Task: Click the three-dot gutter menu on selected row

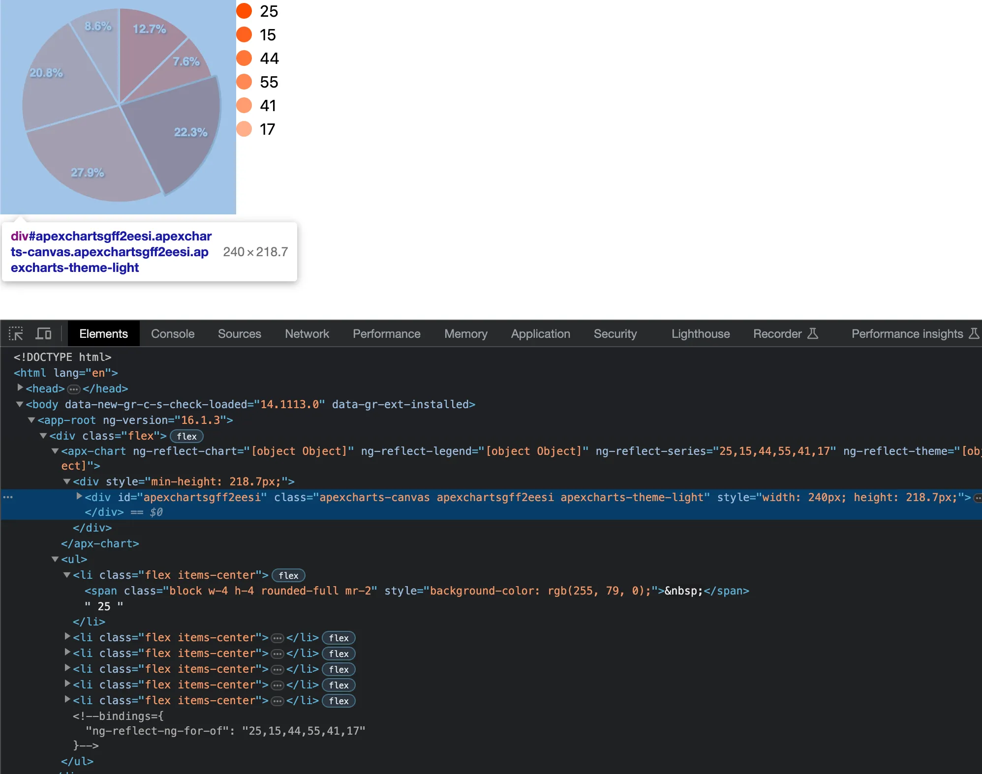Action: coord(8,497)
